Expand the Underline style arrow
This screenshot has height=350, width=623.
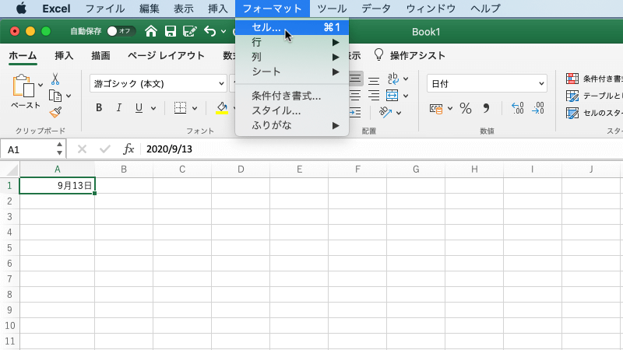(x=153, y=108)
